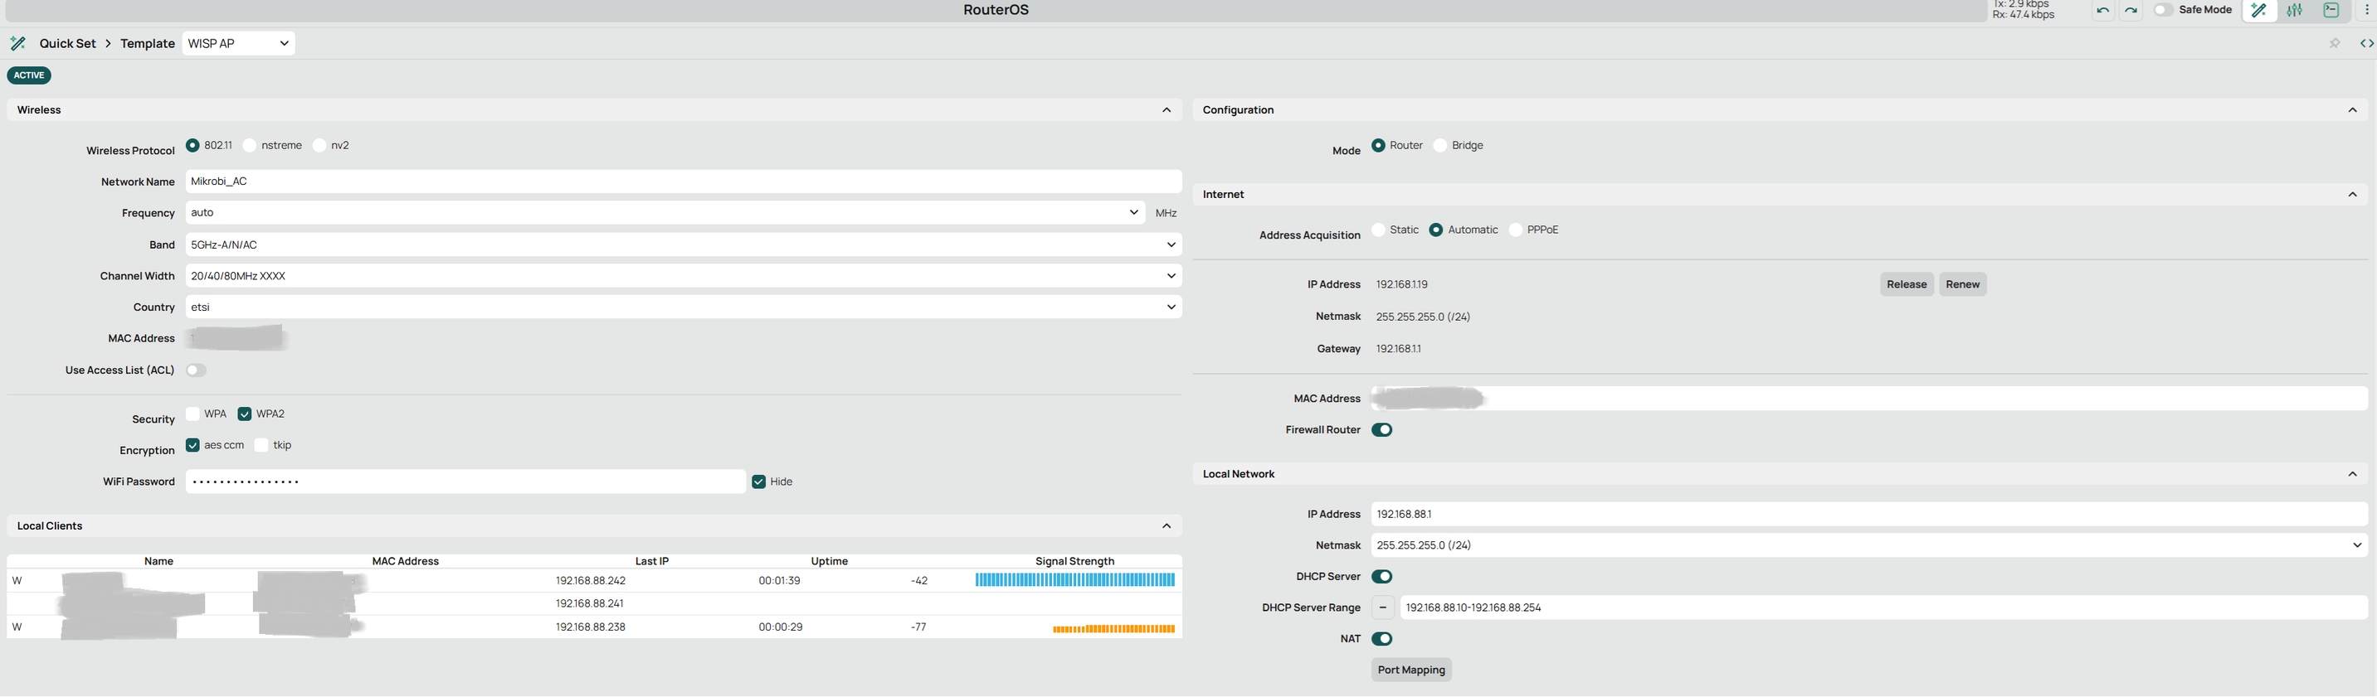Click the Quick Set breadcrumb
The image size is (2377, 697).
pos(67,43)
